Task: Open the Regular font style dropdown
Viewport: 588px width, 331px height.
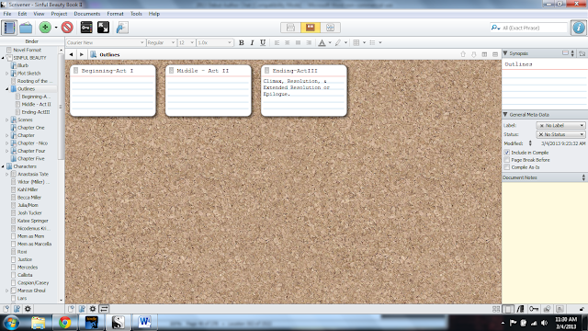Action: click(162, 43)
